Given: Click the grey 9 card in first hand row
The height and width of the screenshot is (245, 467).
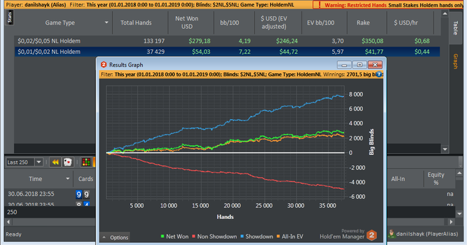Looking at the screenshot, I should tap(86, 194).
